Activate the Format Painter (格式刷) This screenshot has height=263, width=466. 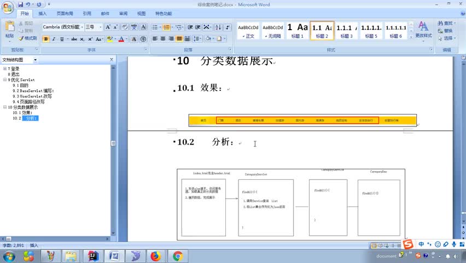27,38
